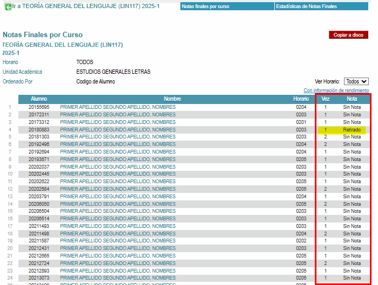Open name link for student 20180883
The width and height of the screenshot is (378, 285).
point(118,130)
